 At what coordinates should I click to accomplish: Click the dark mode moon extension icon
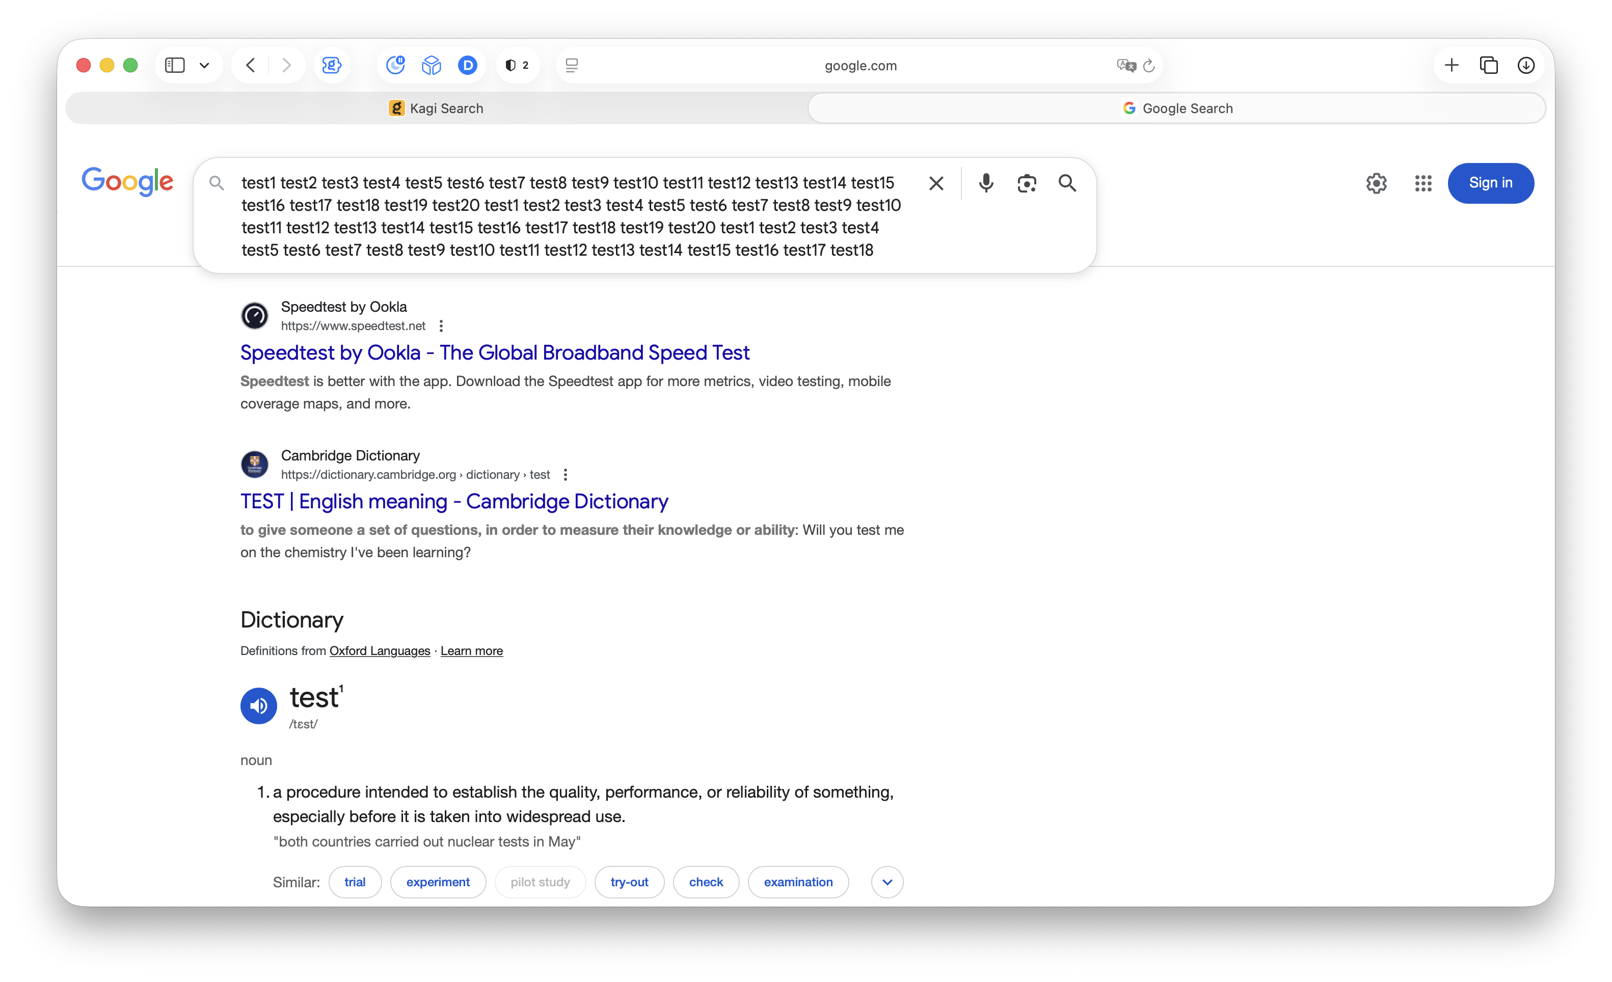point(396,65)
